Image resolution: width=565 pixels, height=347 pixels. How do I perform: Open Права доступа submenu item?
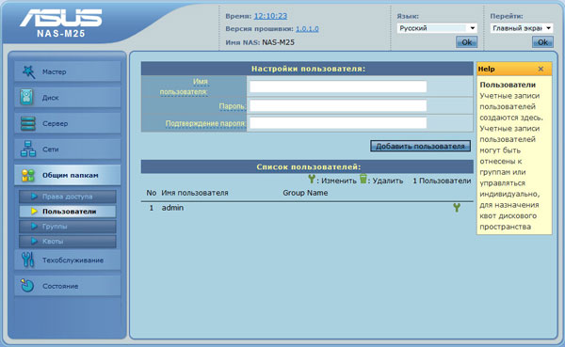coord(68,197)
